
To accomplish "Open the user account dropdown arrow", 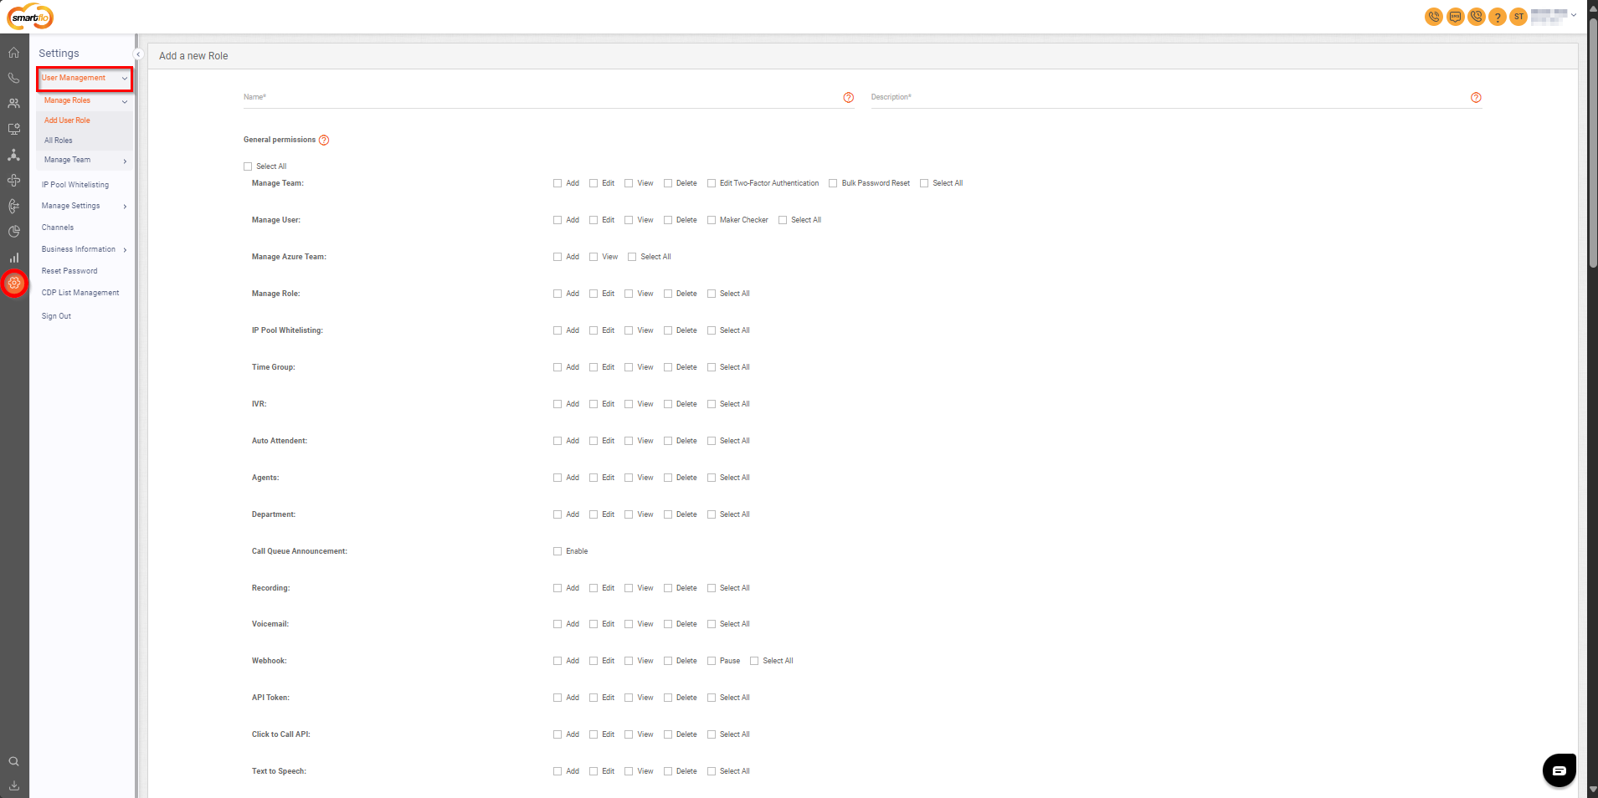I will click(x=1574, y=15).
